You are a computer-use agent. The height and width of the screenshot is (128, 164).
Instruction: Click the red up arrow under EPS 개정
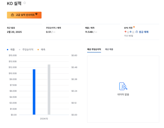(125, 32)
